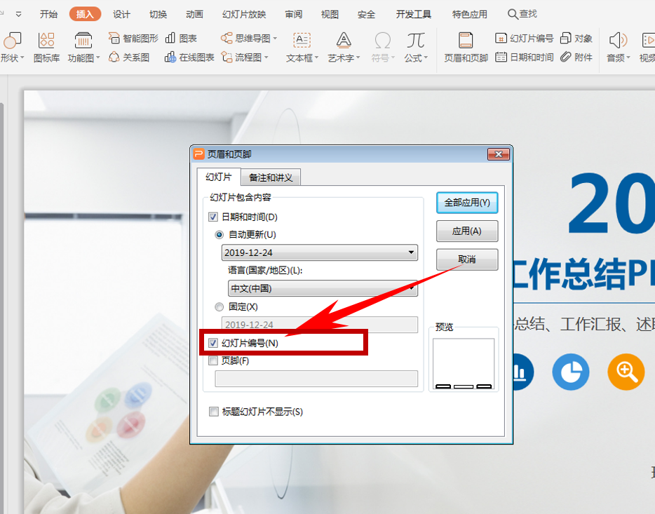Screen dimensions: 655x514
Task: Open the symbol (符号) picker
Action: [383, 48]
